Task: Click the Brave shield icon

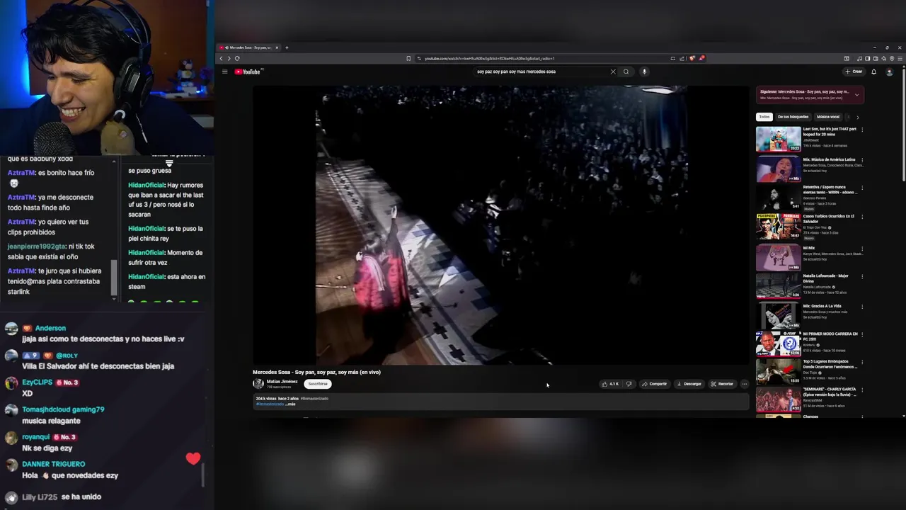Action: tap(692, 58)
